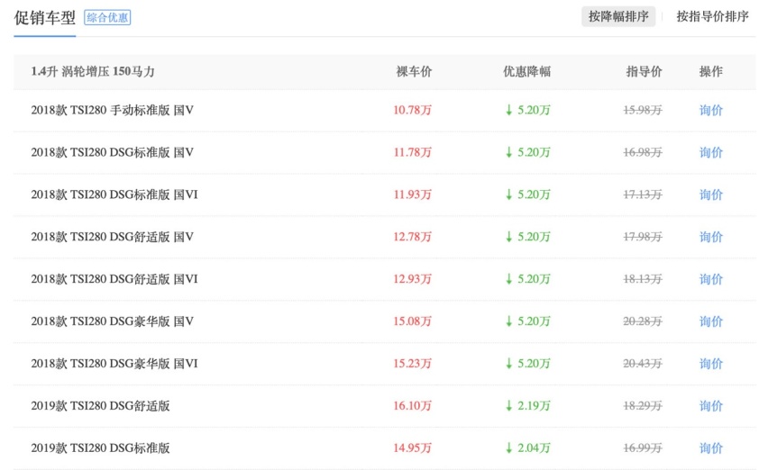Click the 12.93万 naked car price
This screenshot has height=470, width=768.
click(x=413, y=279)
